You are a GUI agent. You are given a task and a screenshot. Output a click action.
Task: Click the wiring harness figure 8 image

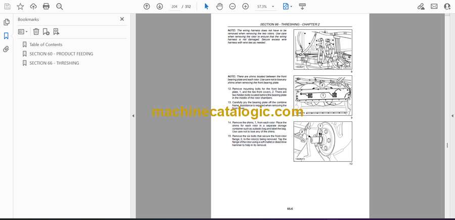(323, 50)
